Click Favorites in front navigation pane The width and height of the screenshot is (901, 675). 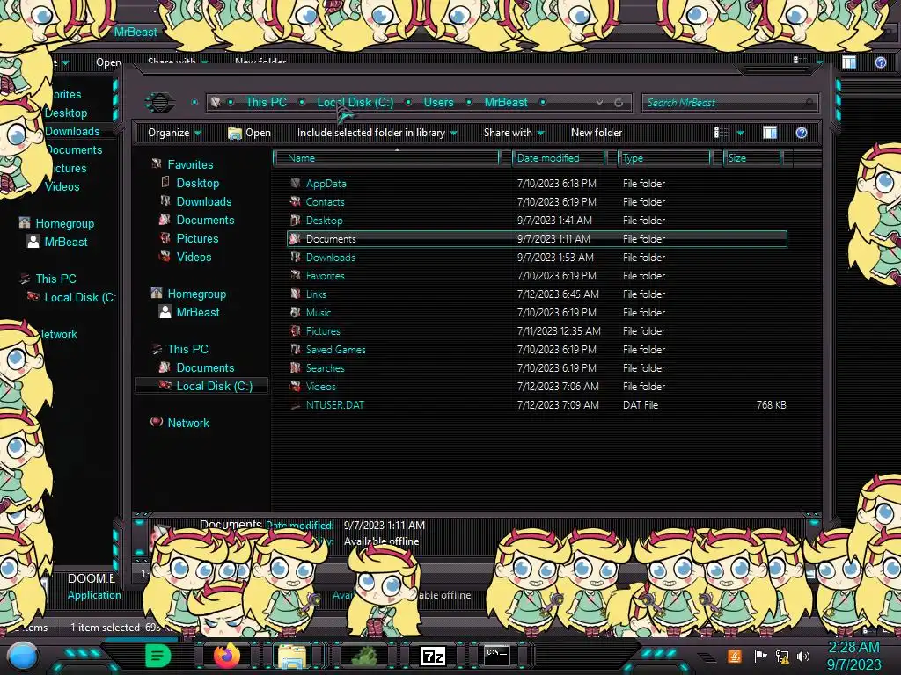[190, 164]
